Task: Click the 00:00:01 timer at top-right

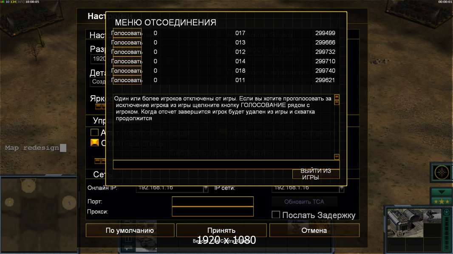Action: coord(445,2)
